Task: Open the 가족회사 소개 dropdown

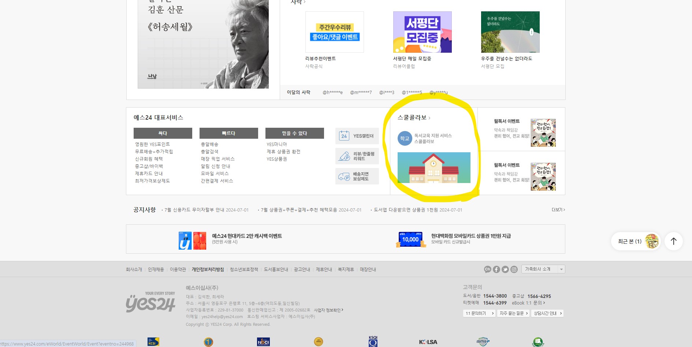Action: click(x=543, y=269)
